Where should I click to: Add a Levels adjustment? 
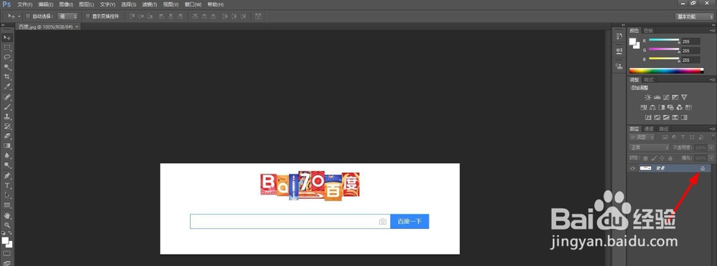(657, 97)
